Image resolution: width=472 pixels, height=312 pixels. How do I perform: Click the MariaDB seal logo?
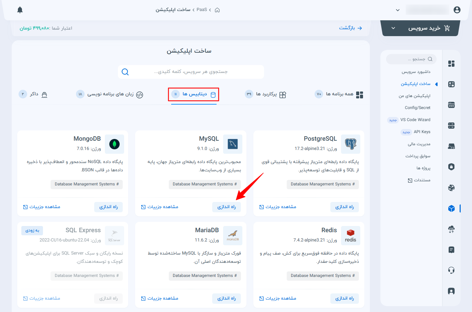click(x=233, y=236)
